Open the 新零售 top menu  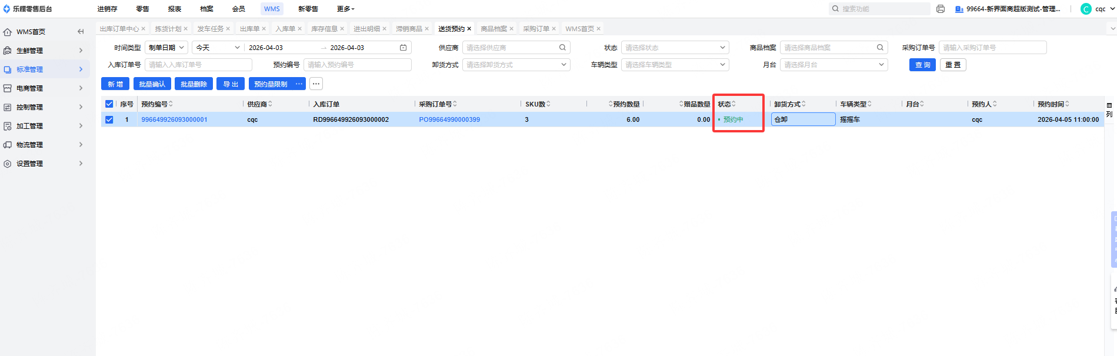[x=308, y=9]
